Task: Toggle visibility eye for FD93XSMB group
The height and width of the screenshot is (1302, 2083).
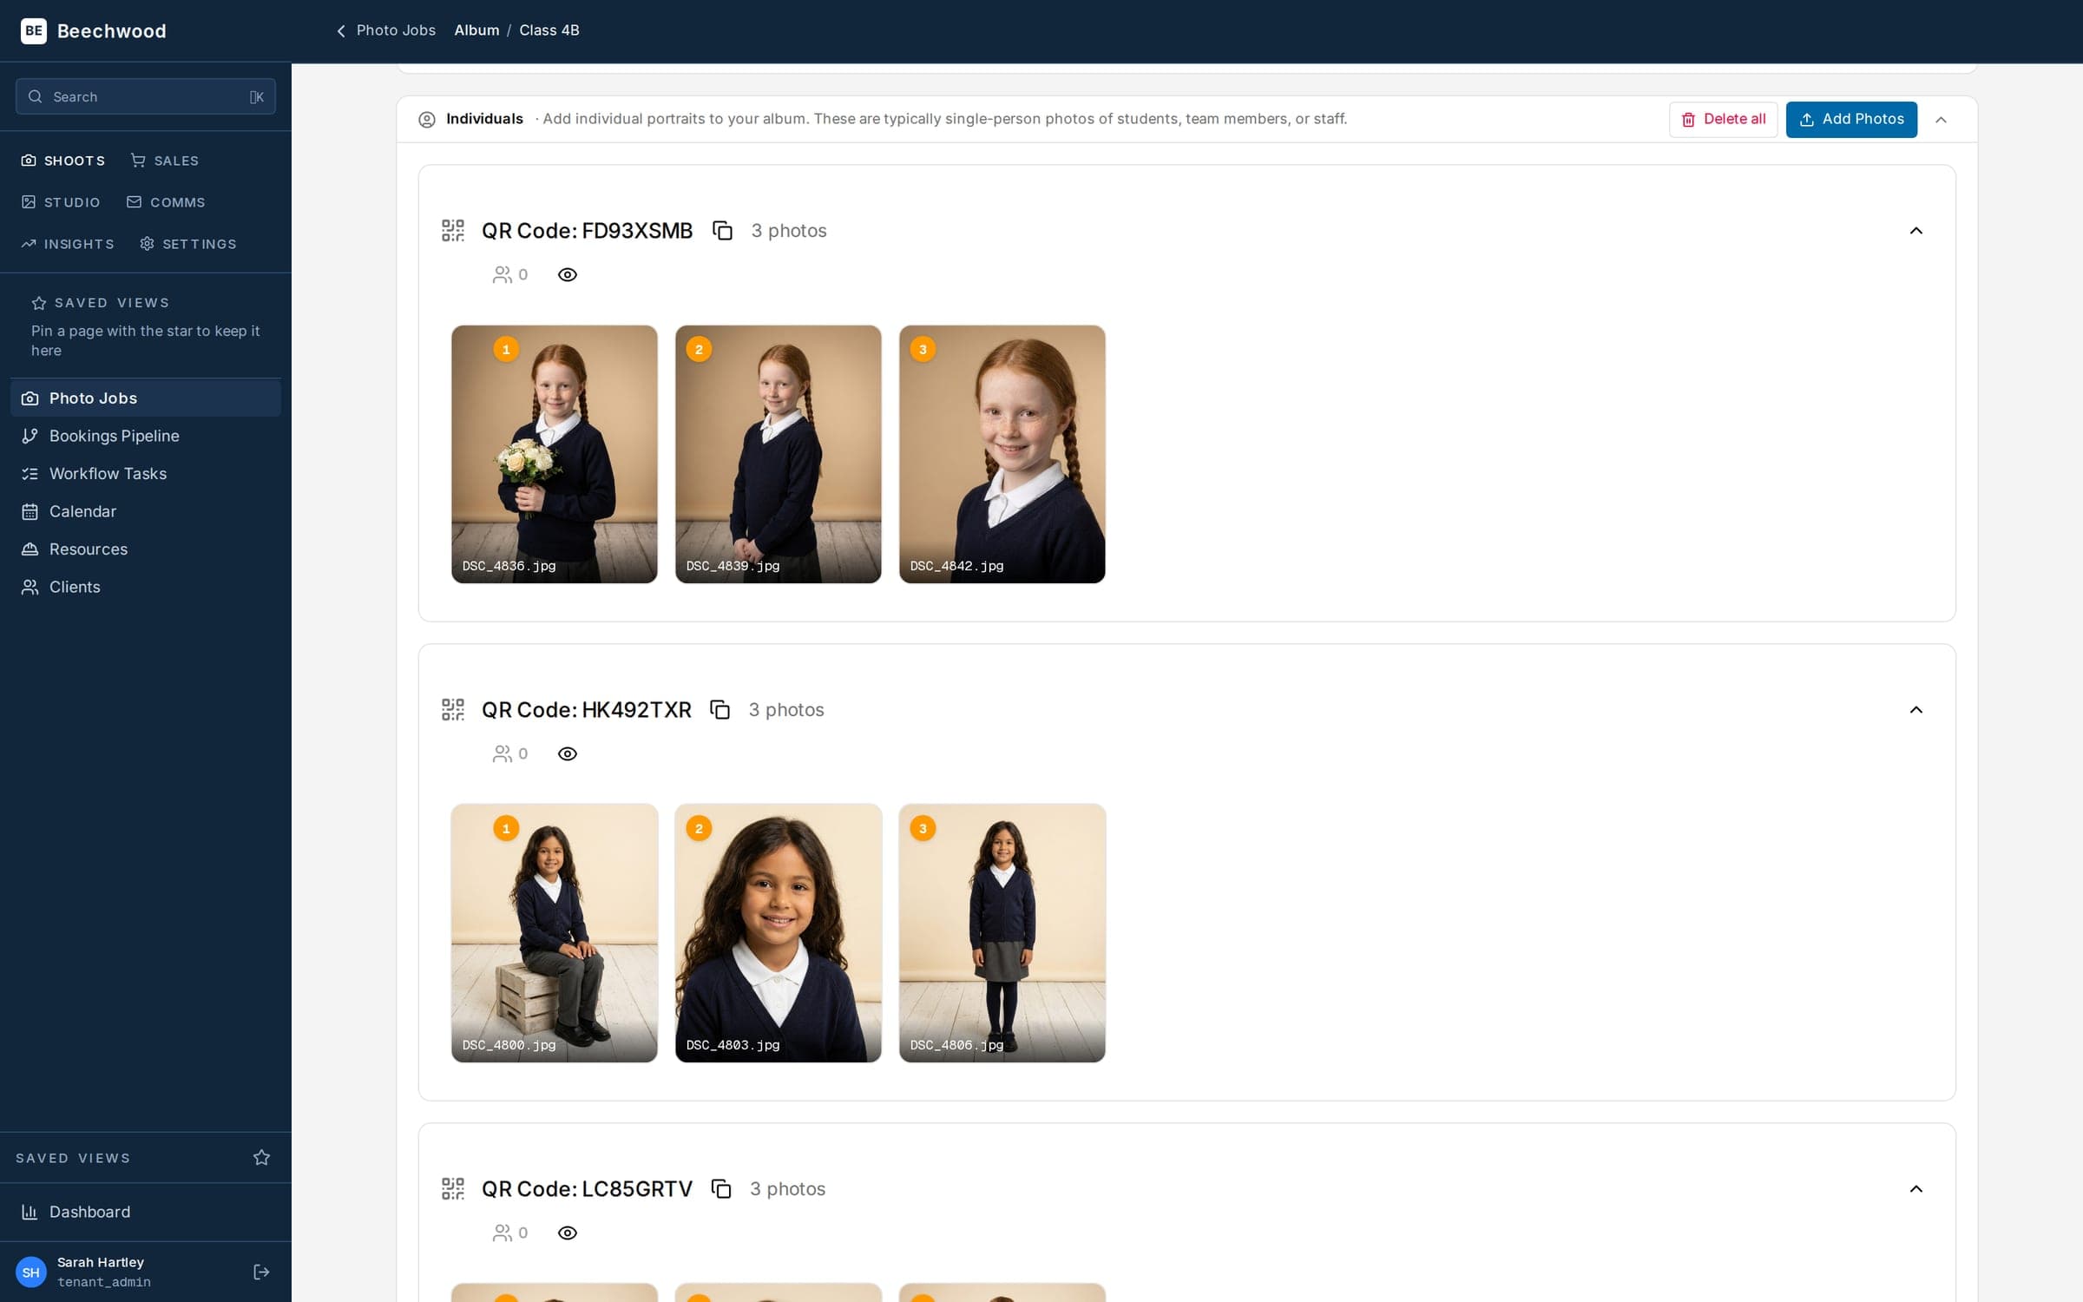Action: [x=568, y=275]
